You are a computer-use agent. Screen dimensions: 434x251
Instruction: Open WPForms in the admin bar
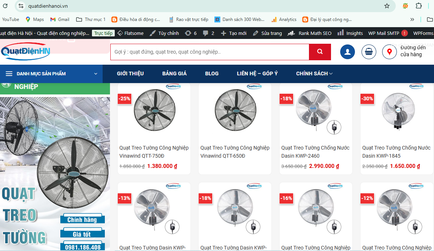coord(423,33)
